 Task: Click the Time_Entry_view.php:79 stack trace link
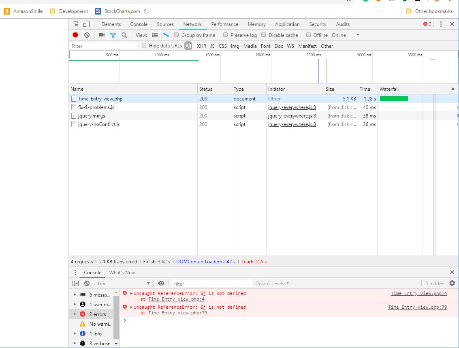coord(178,313)
